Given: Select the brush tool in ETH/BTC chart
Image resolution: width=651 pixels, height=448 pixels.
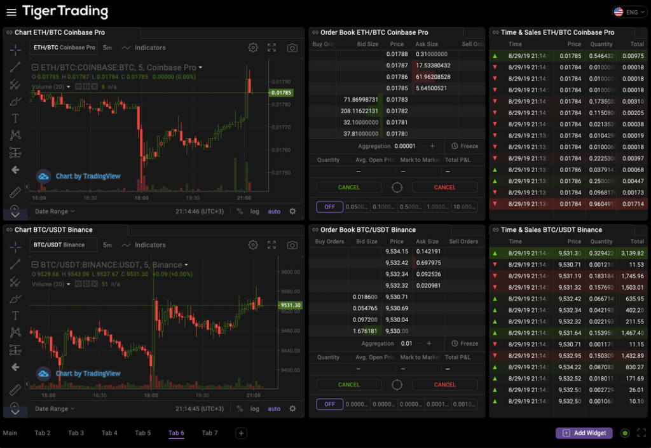Looking at the screenshot, I should coord(15,101).
